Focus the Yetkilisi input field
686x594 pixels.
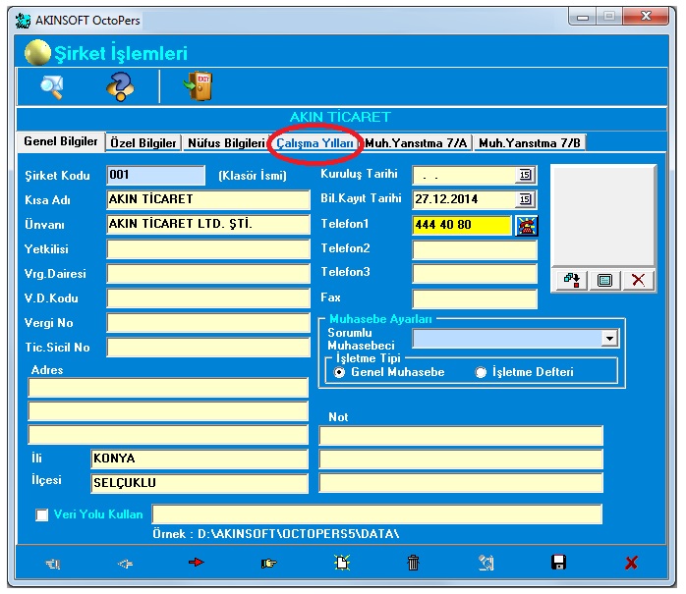208,249
